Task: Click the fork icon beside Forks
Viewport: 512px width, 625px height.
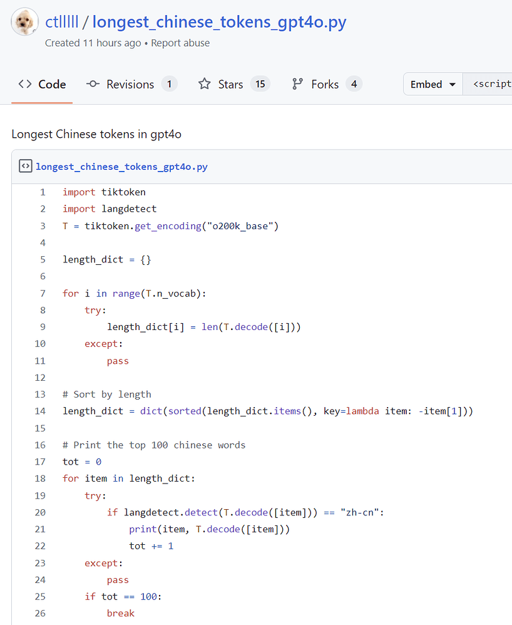Action: click(x=298, y=84)
